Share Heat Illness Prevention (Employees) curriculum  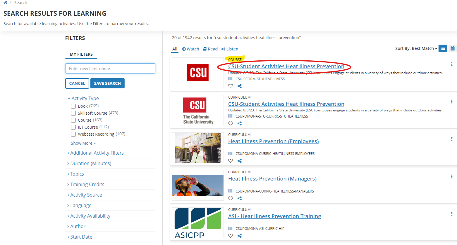(x=240, y=161)
